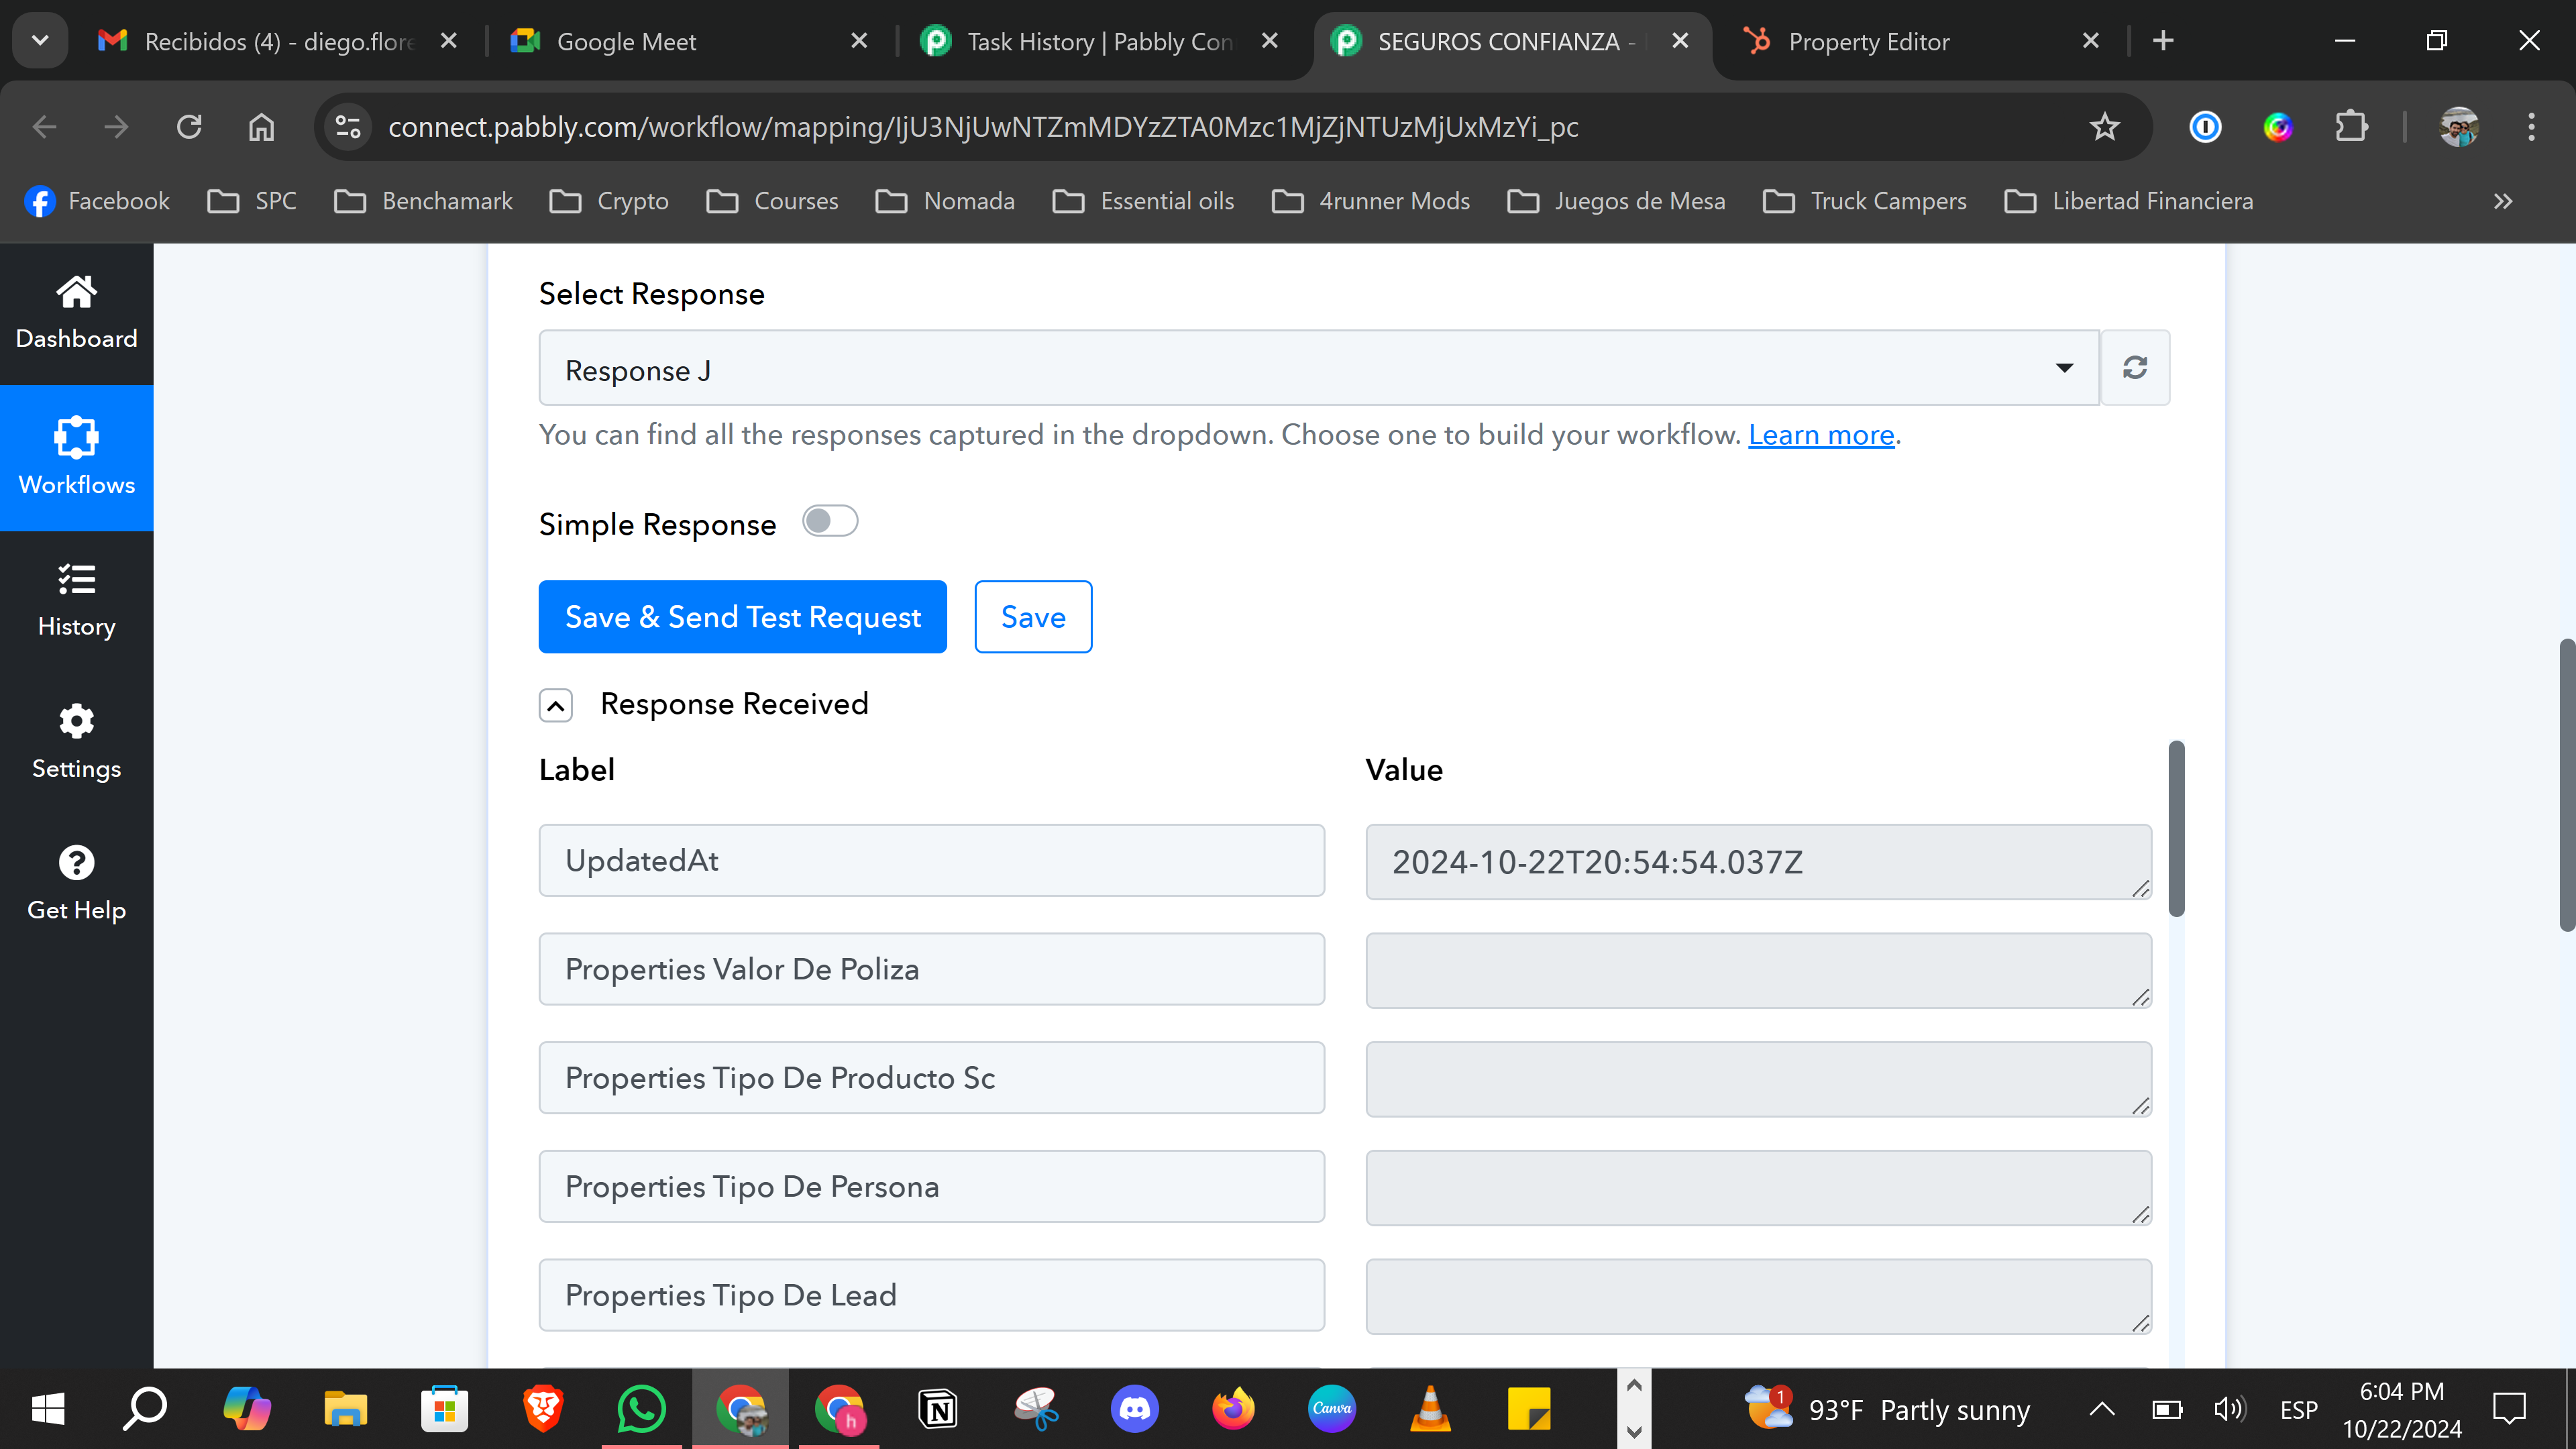Click the response list inner scrollbar
The image size is (2576, 1449).
(2176, 828)
